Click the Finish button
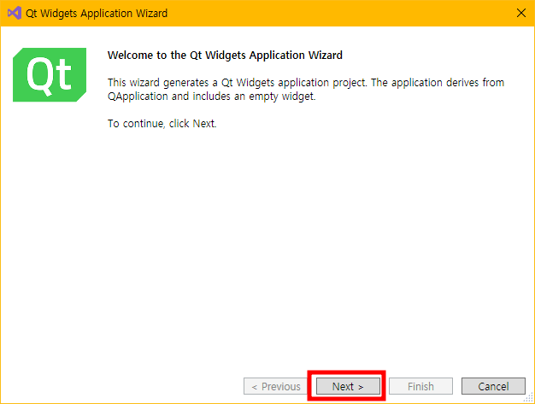 [x=420, y=386]
